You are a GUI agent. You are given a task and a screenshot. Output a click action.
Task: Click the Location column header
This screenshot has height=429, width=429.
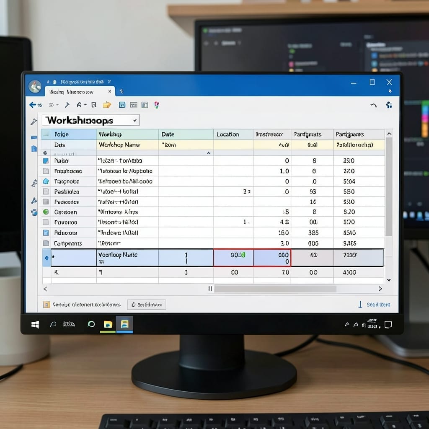[233, 134]
